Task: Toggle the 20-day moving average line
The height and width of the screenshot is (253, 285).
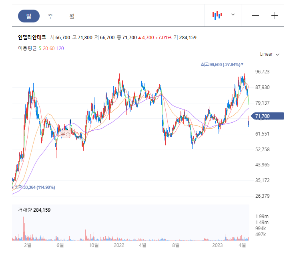Action: [46, 49]
